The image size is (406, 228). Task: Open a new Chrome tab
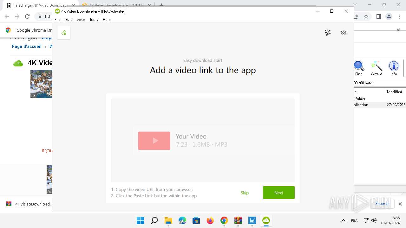pos(161,5)
